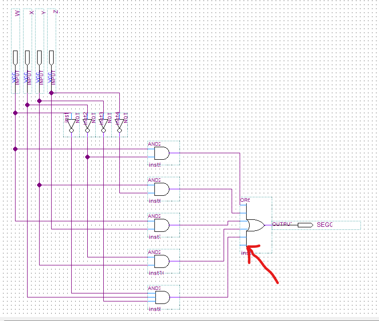This screenshot has width=379, height=321.
Task: Click the inst1 NOT gate
Action: click(71, 125)
